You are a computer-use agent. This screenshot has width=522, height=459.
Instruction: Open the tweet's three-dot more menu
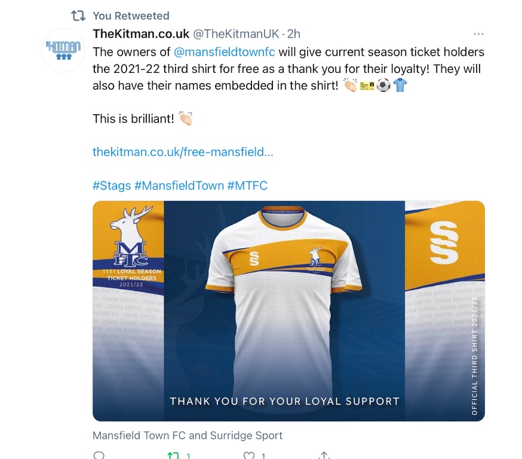coord(478,34)
